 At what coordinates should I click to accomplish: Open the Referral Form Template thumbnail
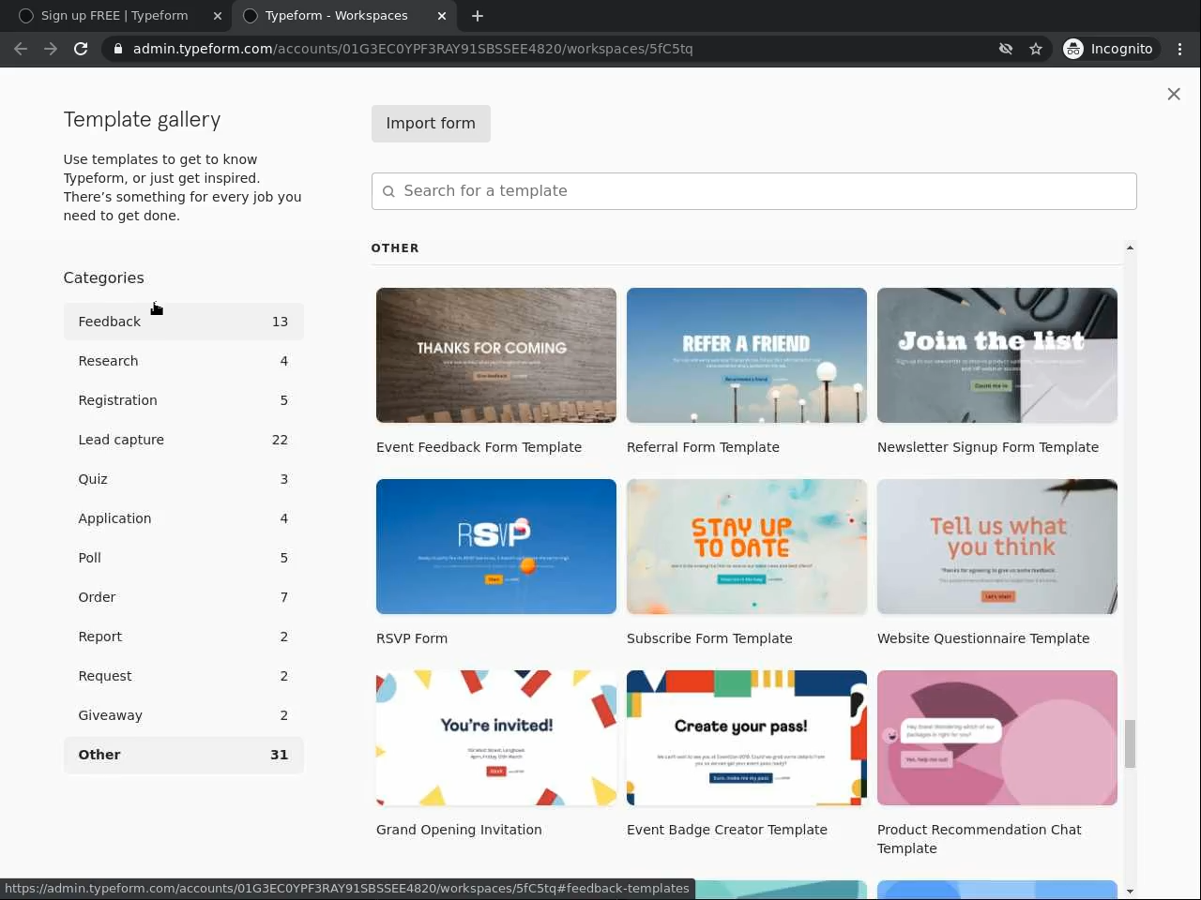(x=747, y=355)
